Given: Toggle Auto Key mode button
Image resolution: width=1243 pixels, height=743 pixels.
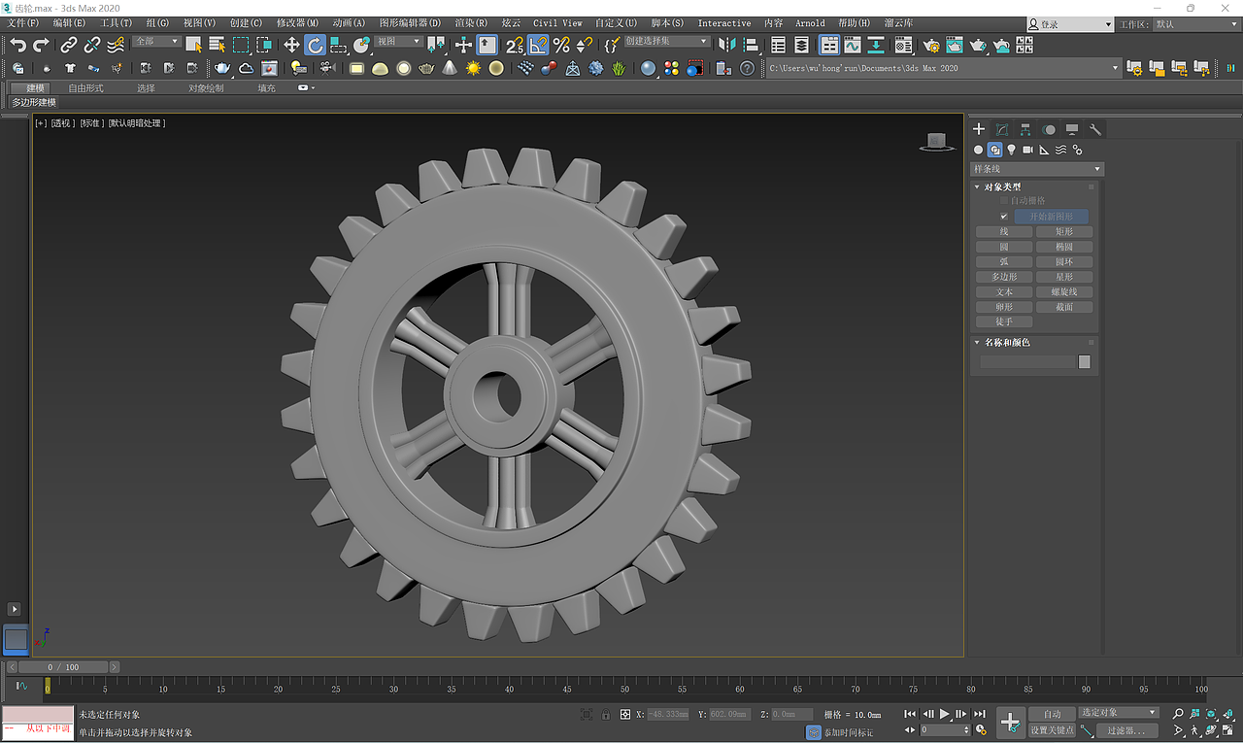Looking at the screenshot, I should 1053,714.
